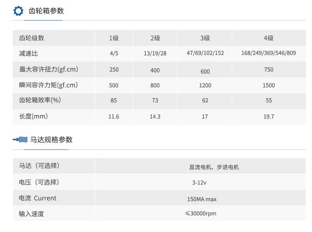Click the 1级 column header

114,38
